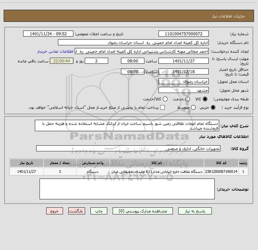Click the اطلاعات کالاهای مورد نیاز heading
Image resolution: width=258 pixels, height=250 pixels.
(x=223, y=137)
